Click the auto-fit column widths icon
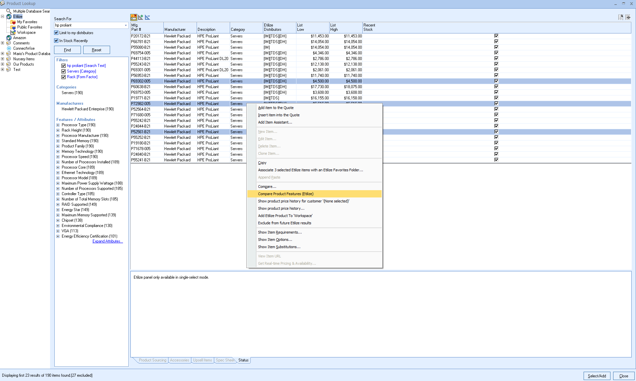 coord(628,17)
